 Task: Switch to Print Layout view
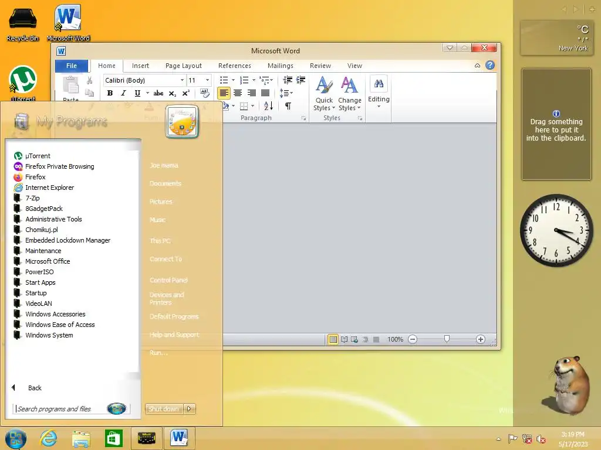(333, 339)
